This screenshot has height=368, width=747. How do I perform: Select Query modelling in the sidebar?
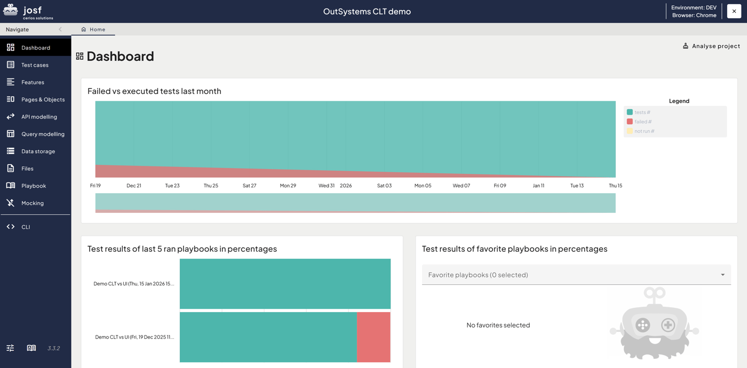point(42,133)
